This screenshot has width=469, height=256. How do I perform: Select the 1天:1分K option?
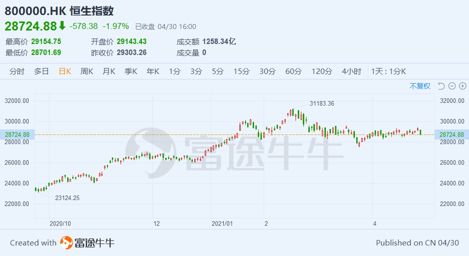[x=388, y=71]
